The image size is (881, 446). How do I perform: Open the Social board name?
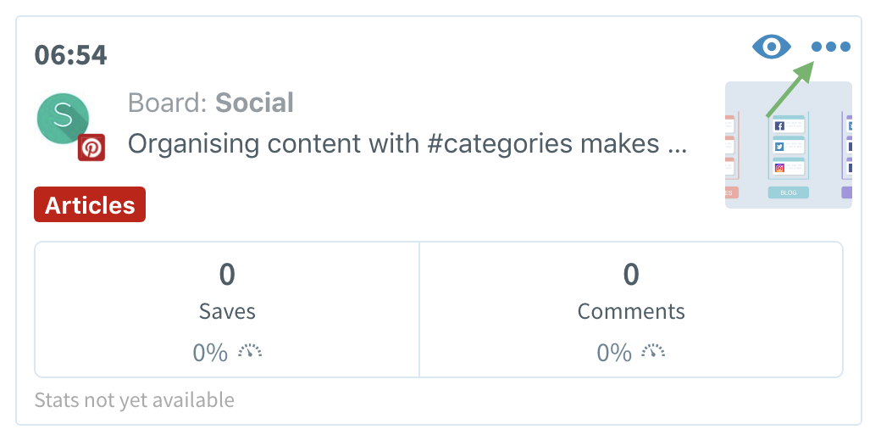tap(254, 103)
